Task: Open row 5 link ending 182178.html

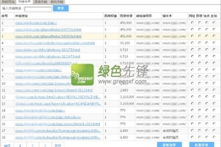Action: pyautogui.click(x=48, y=50)
